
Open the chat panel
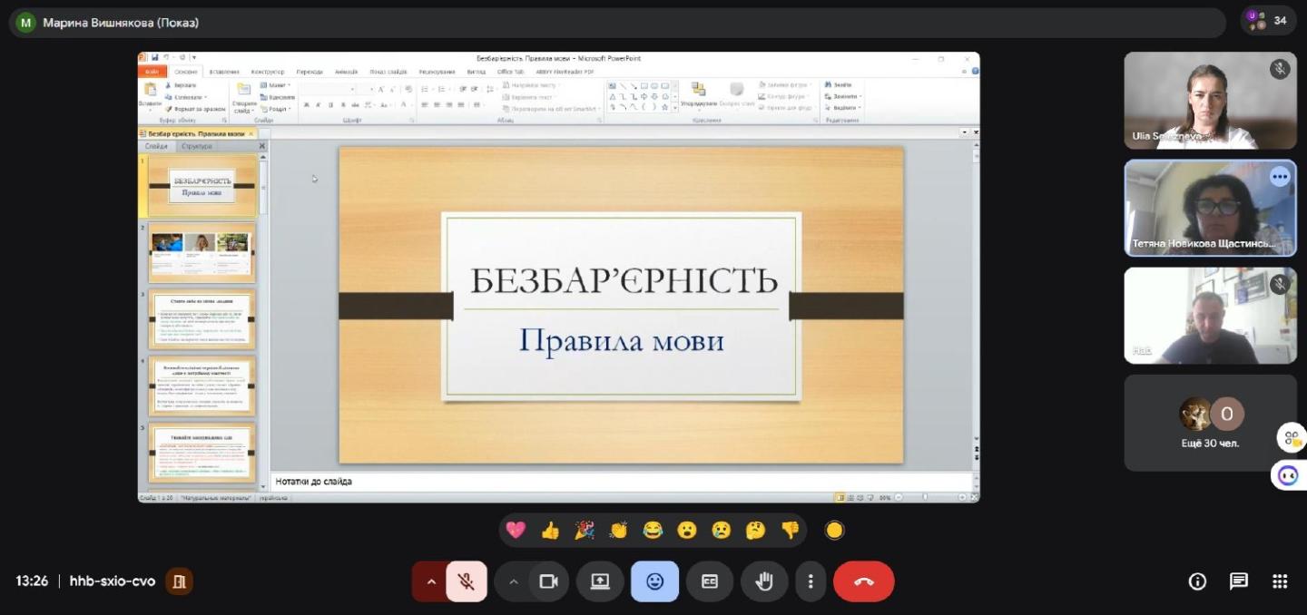(x=1239, y=581)
